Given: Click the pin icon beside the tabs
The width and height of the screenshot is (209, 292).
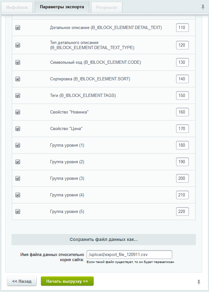Looking at the screenshot, I should tap(203, 7).
